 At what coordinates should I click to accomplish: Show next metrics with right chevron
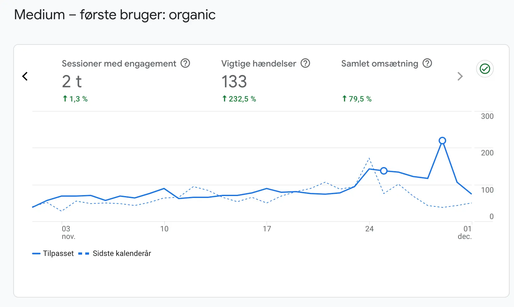(x=460, y=76)
